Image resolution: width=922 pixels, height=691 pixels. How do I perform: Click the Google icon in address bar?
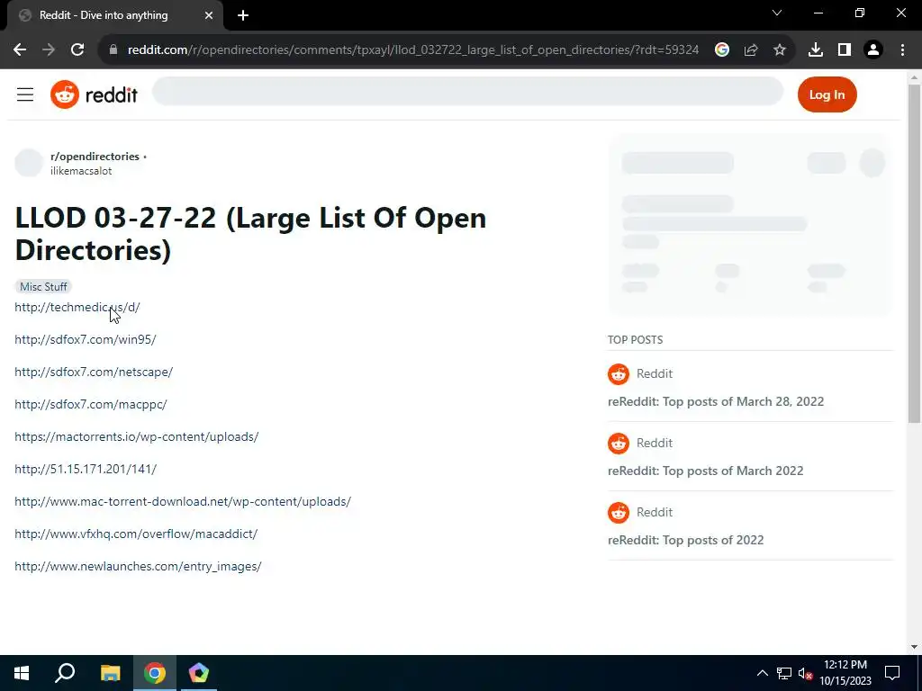(x=721, y=50)
